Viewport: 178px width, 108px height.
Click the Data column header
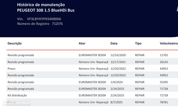tap(114, 43)
